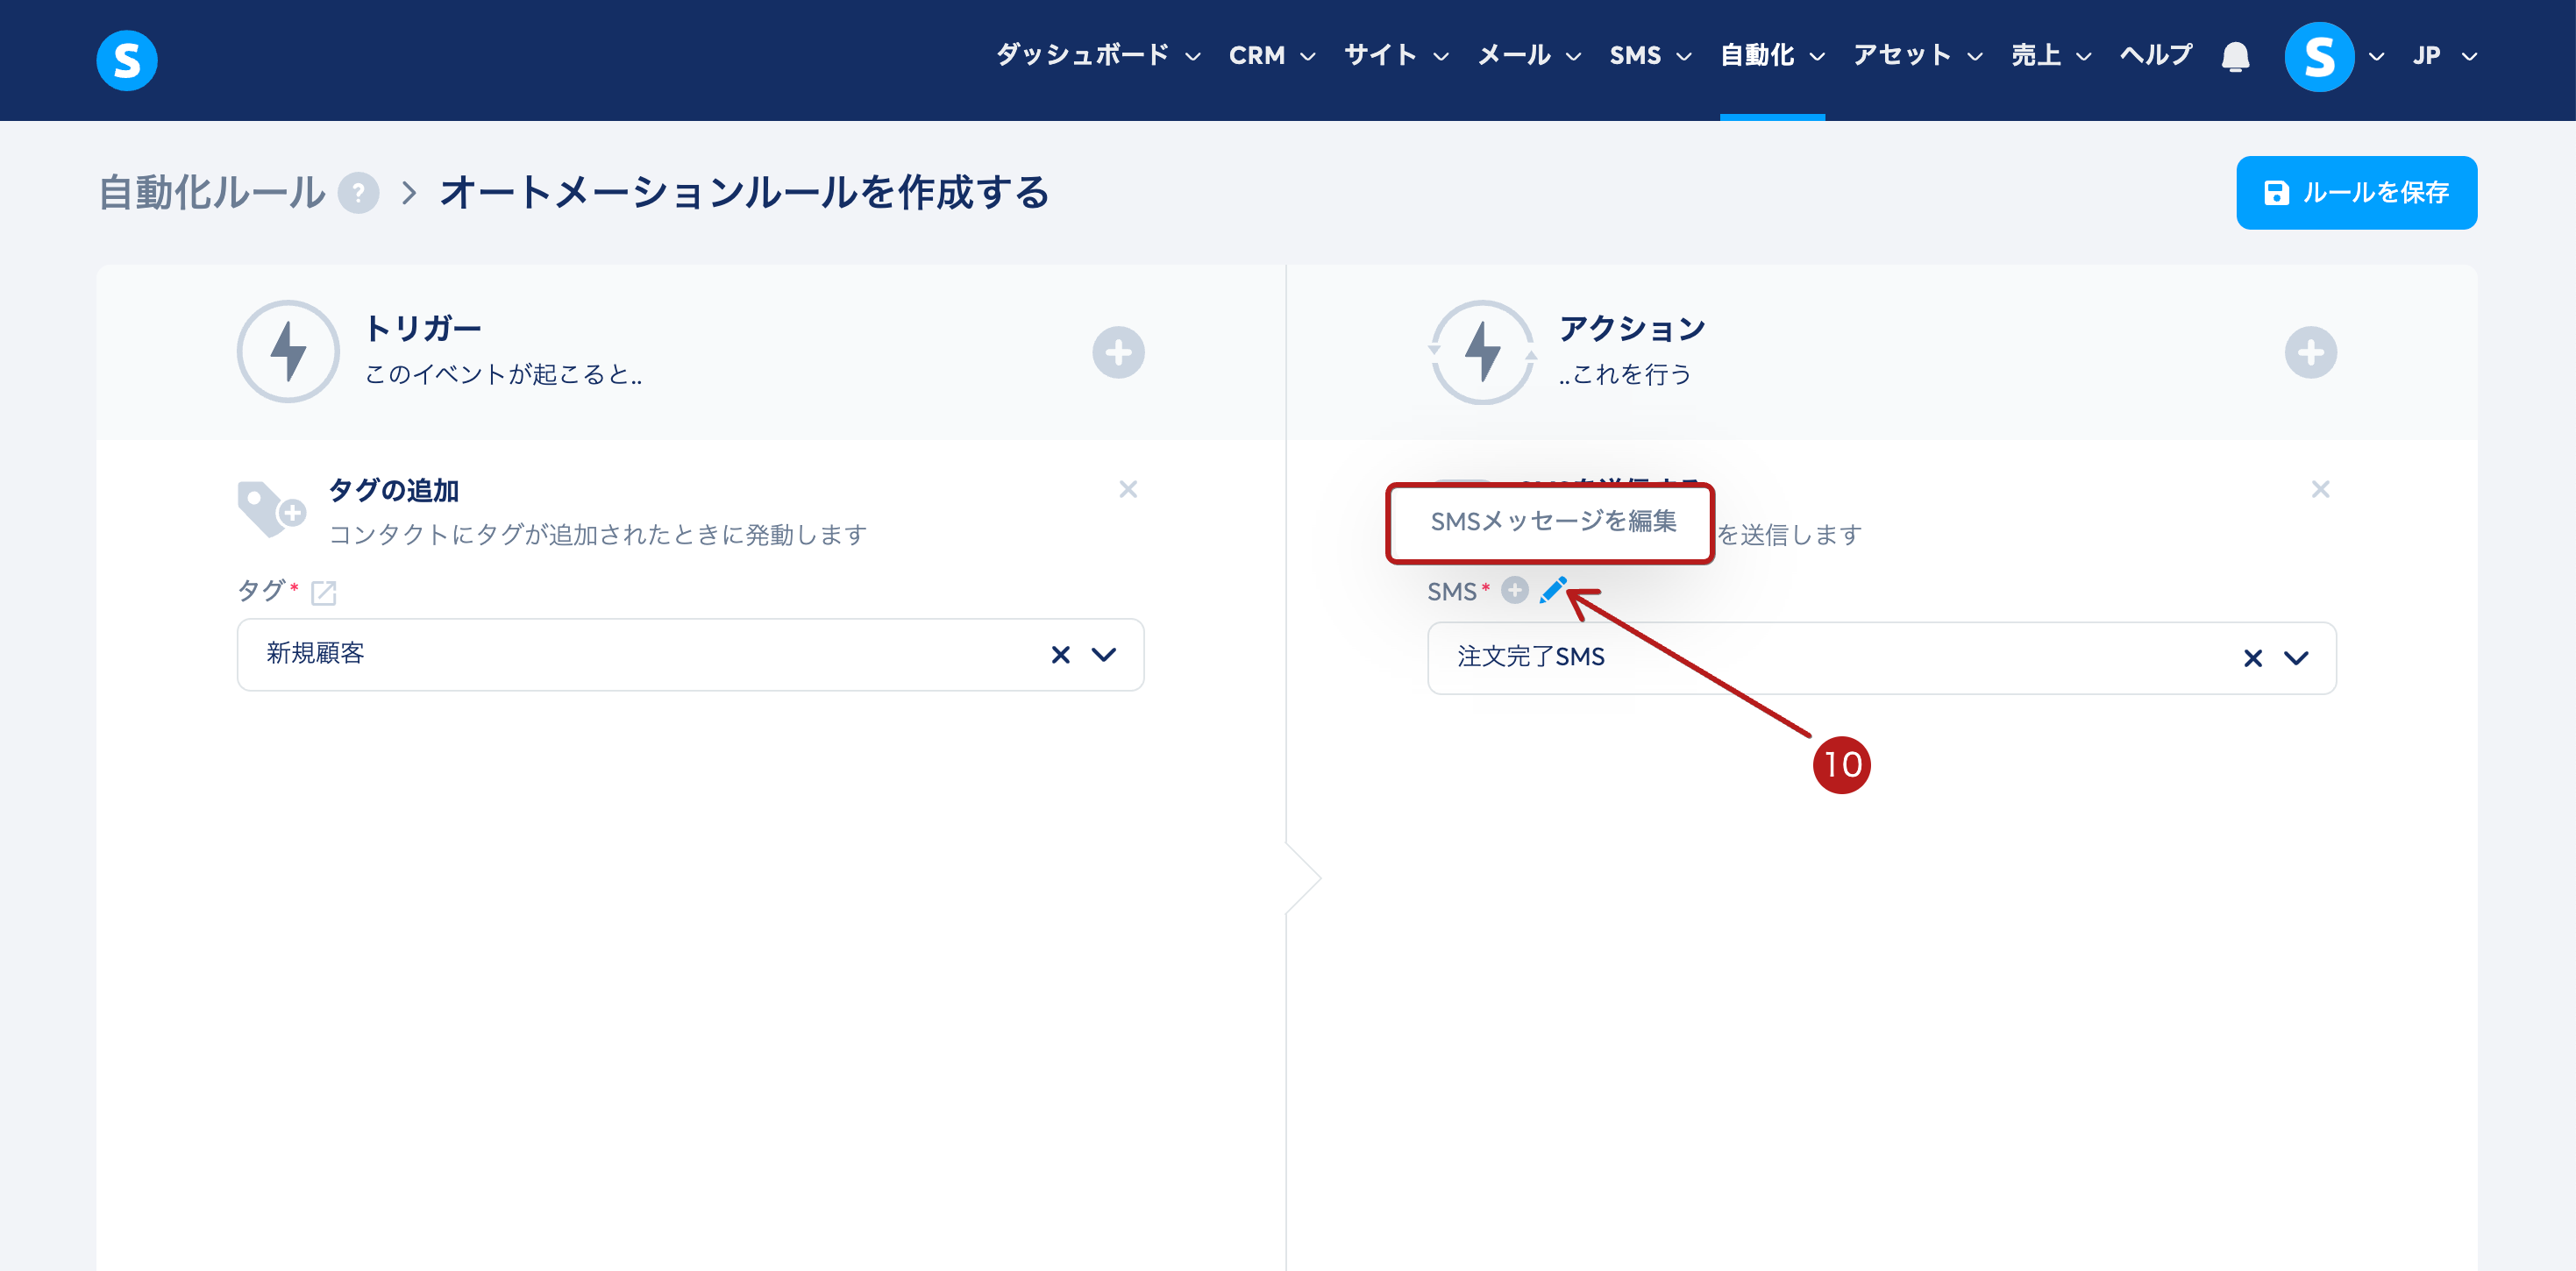This screenshot has width=2576, height=1271.
Task: Click the オートメーションルールを作成する title
Action: pyautogui.click(x=745, y=193)
